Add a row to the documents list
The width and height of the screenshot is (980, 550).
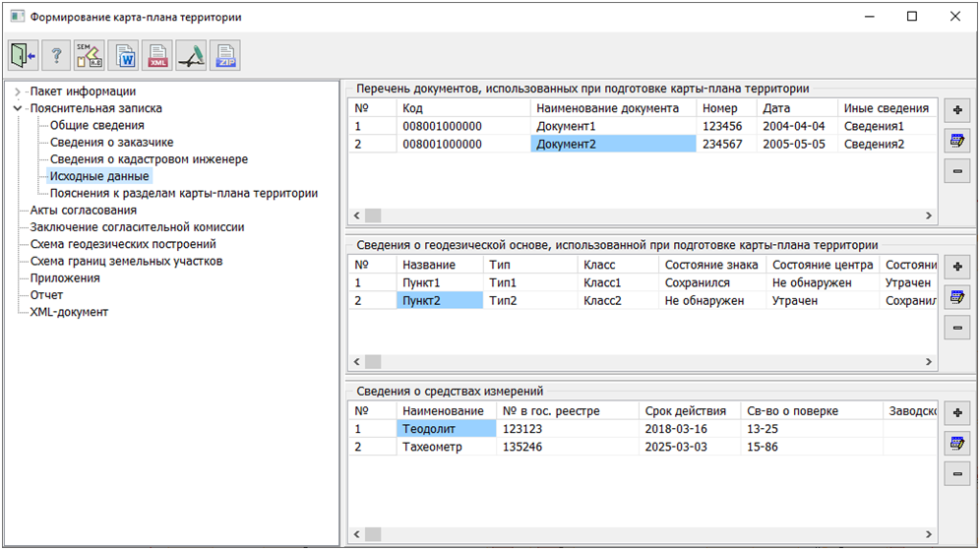coord(956,110)
